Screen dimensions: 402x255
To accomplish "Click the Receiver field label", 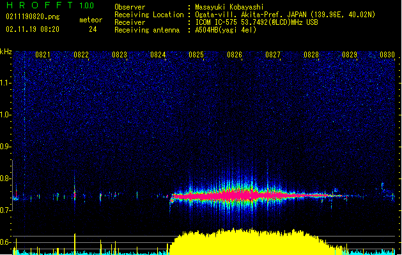I will (130, 22).
